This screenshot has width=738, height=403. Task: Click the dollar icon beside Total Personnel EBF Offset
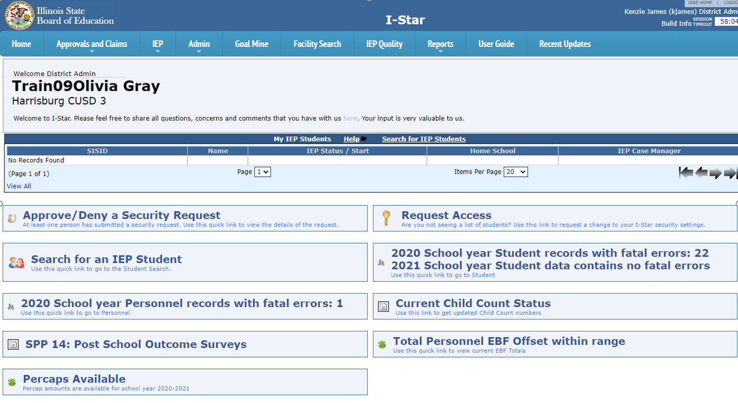[382, 345]
